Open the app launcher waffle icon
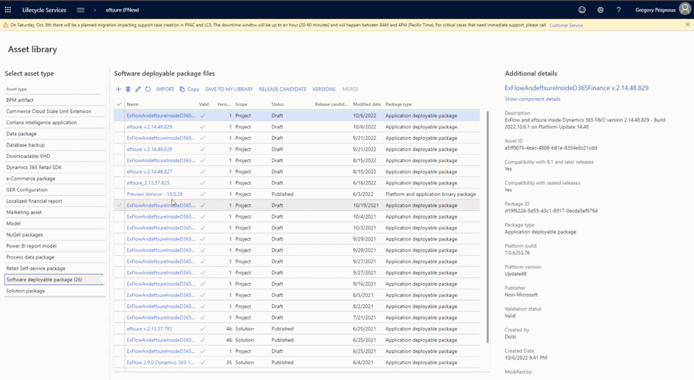Screen dimensions: 694x380 tap(8, 10)
